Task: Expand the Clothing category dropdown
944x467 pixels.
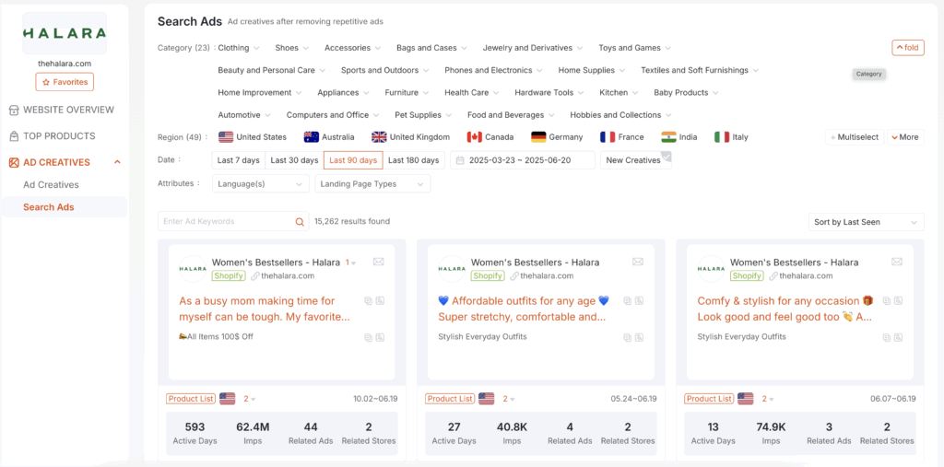Action: (x=239, y=48)
